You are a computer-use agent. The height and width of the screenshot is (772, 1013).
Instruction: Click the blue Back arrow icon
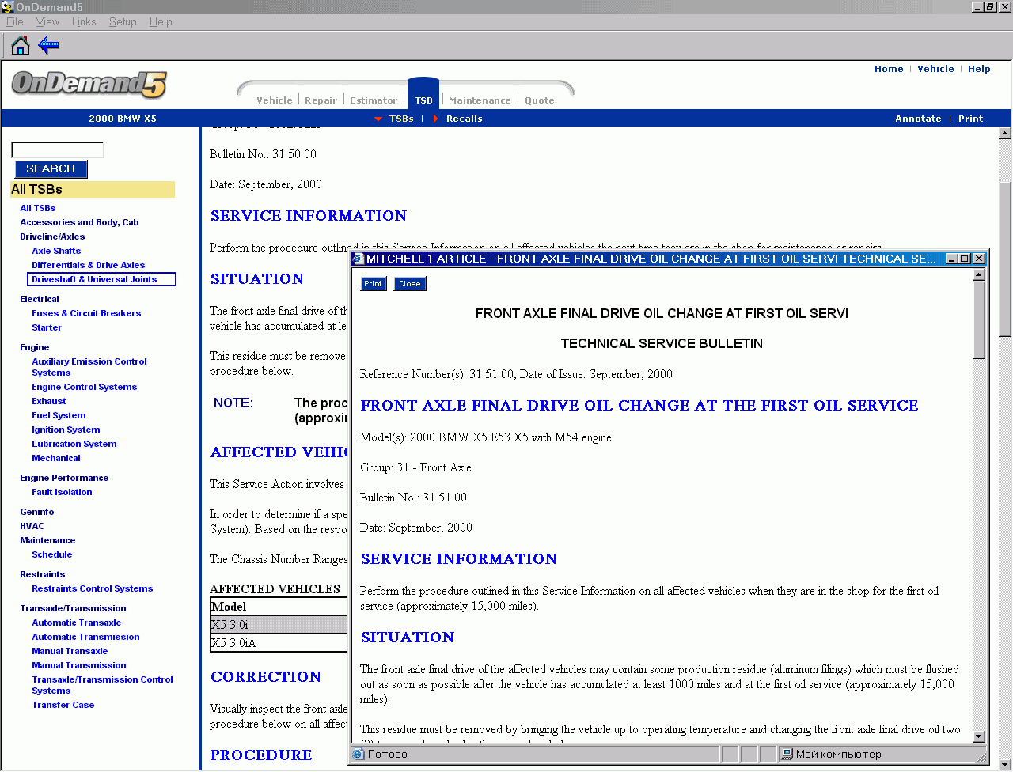pos(49,45)
